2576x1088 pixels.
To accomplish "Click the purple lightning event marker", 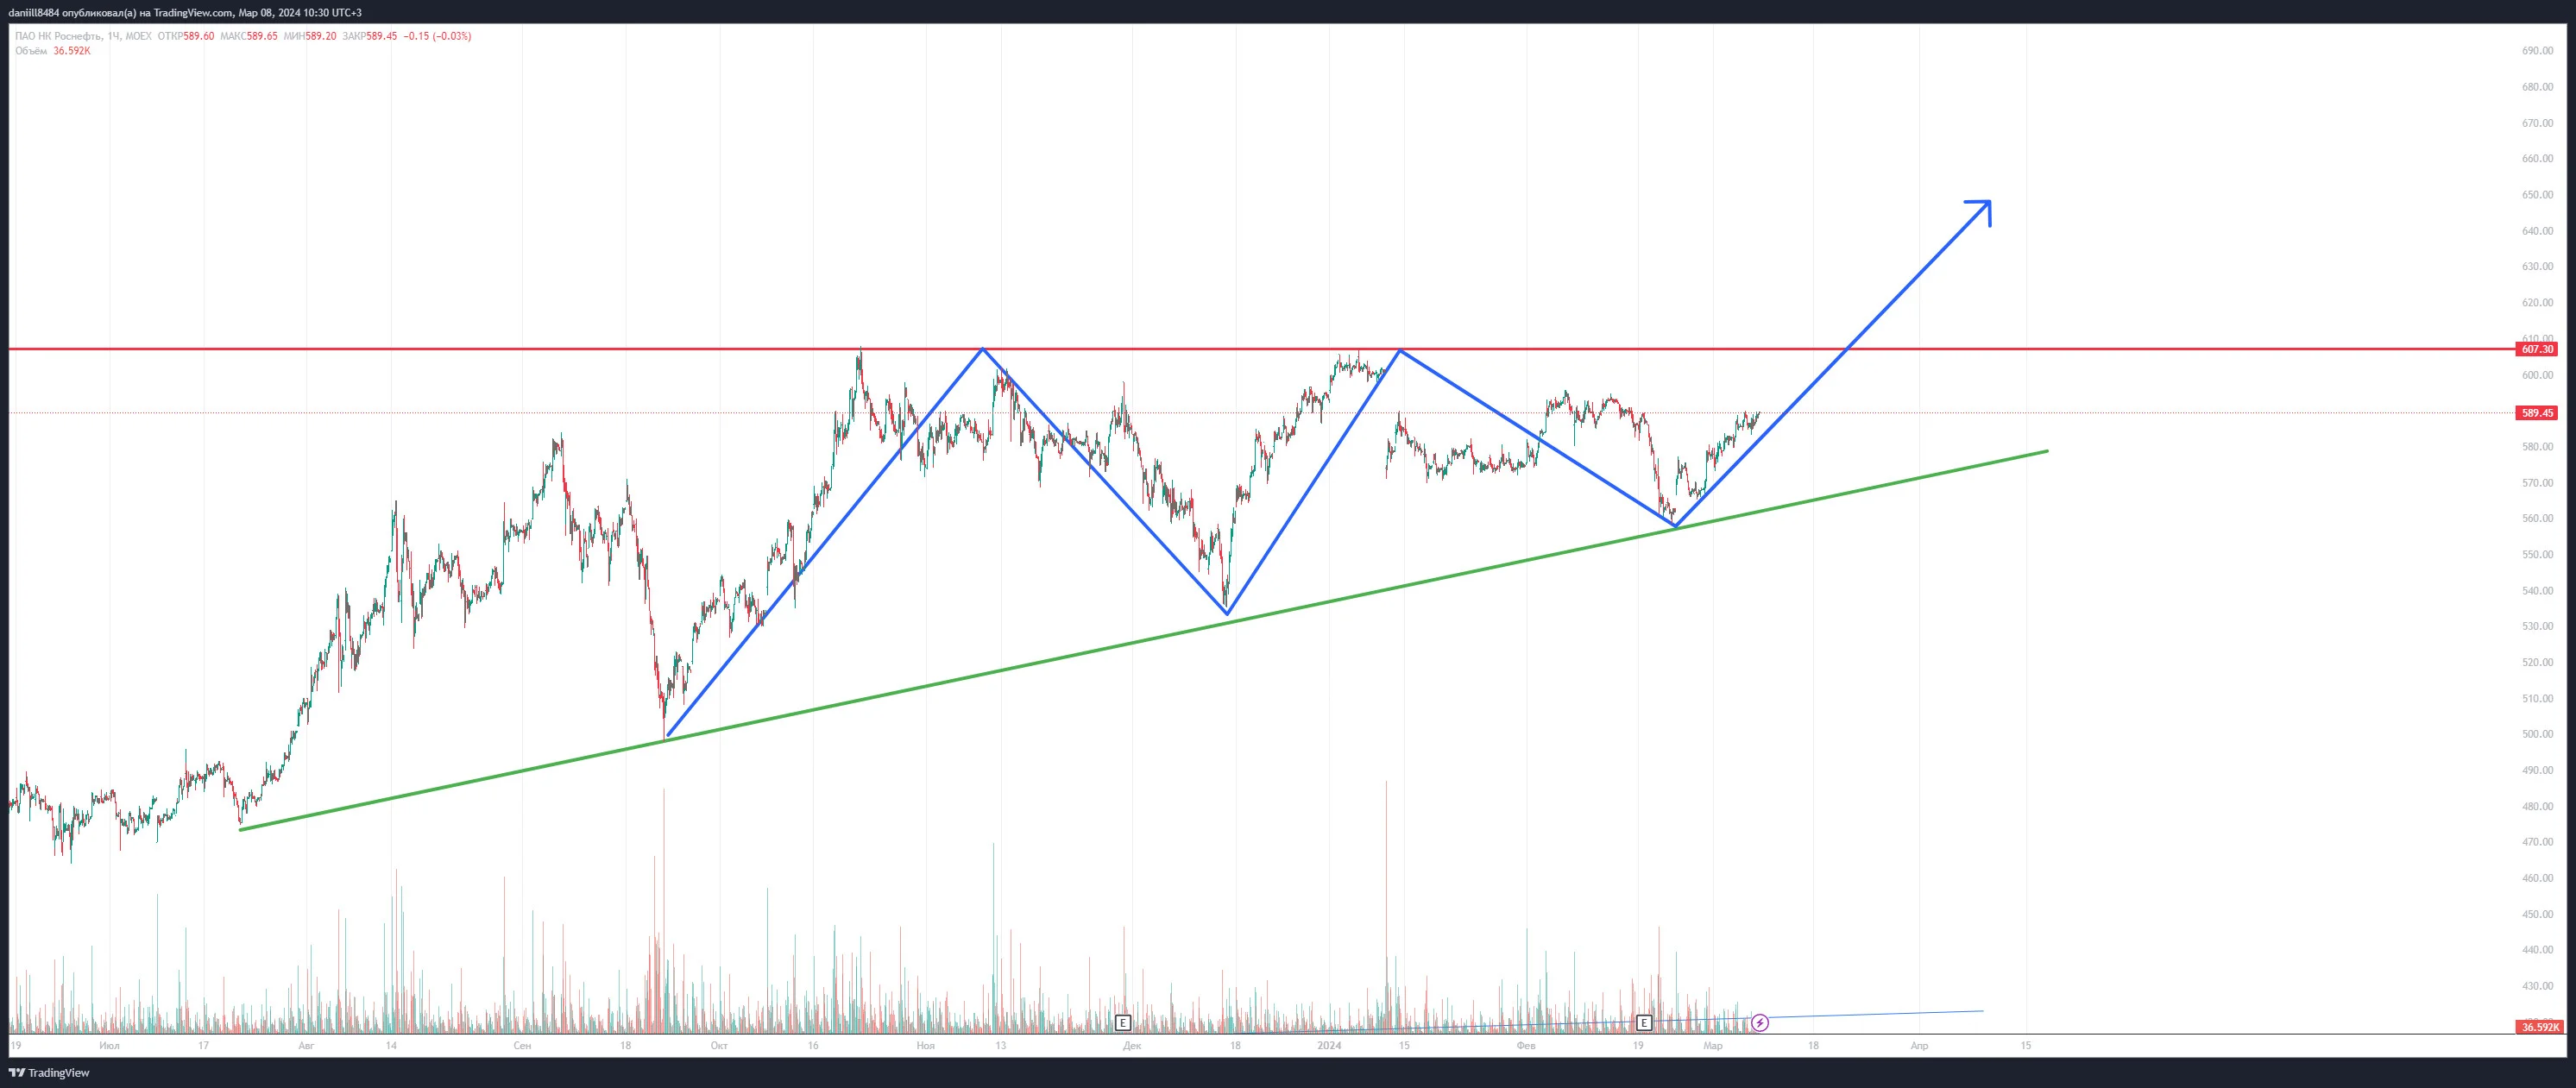I will (1760, 1023).
